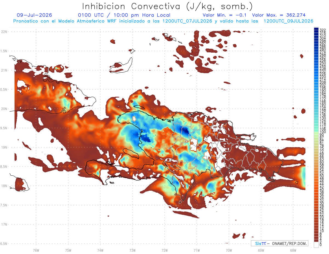The width and height of the screenshot is (329, 254).
Task: Click the "21N" latitude label
Action: coord(4,70)
